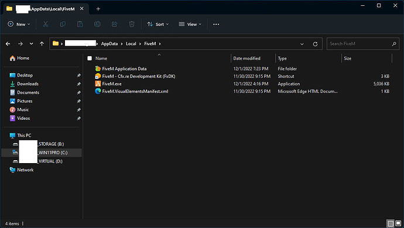Expand the chevron after FiveM breadcrumb
Viewport: 404px width, 228px height.
[x=160, y=44]
